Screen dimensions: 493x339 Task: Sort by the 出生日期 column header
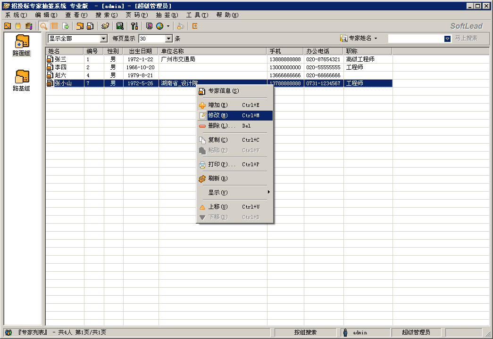pos(141,51)
